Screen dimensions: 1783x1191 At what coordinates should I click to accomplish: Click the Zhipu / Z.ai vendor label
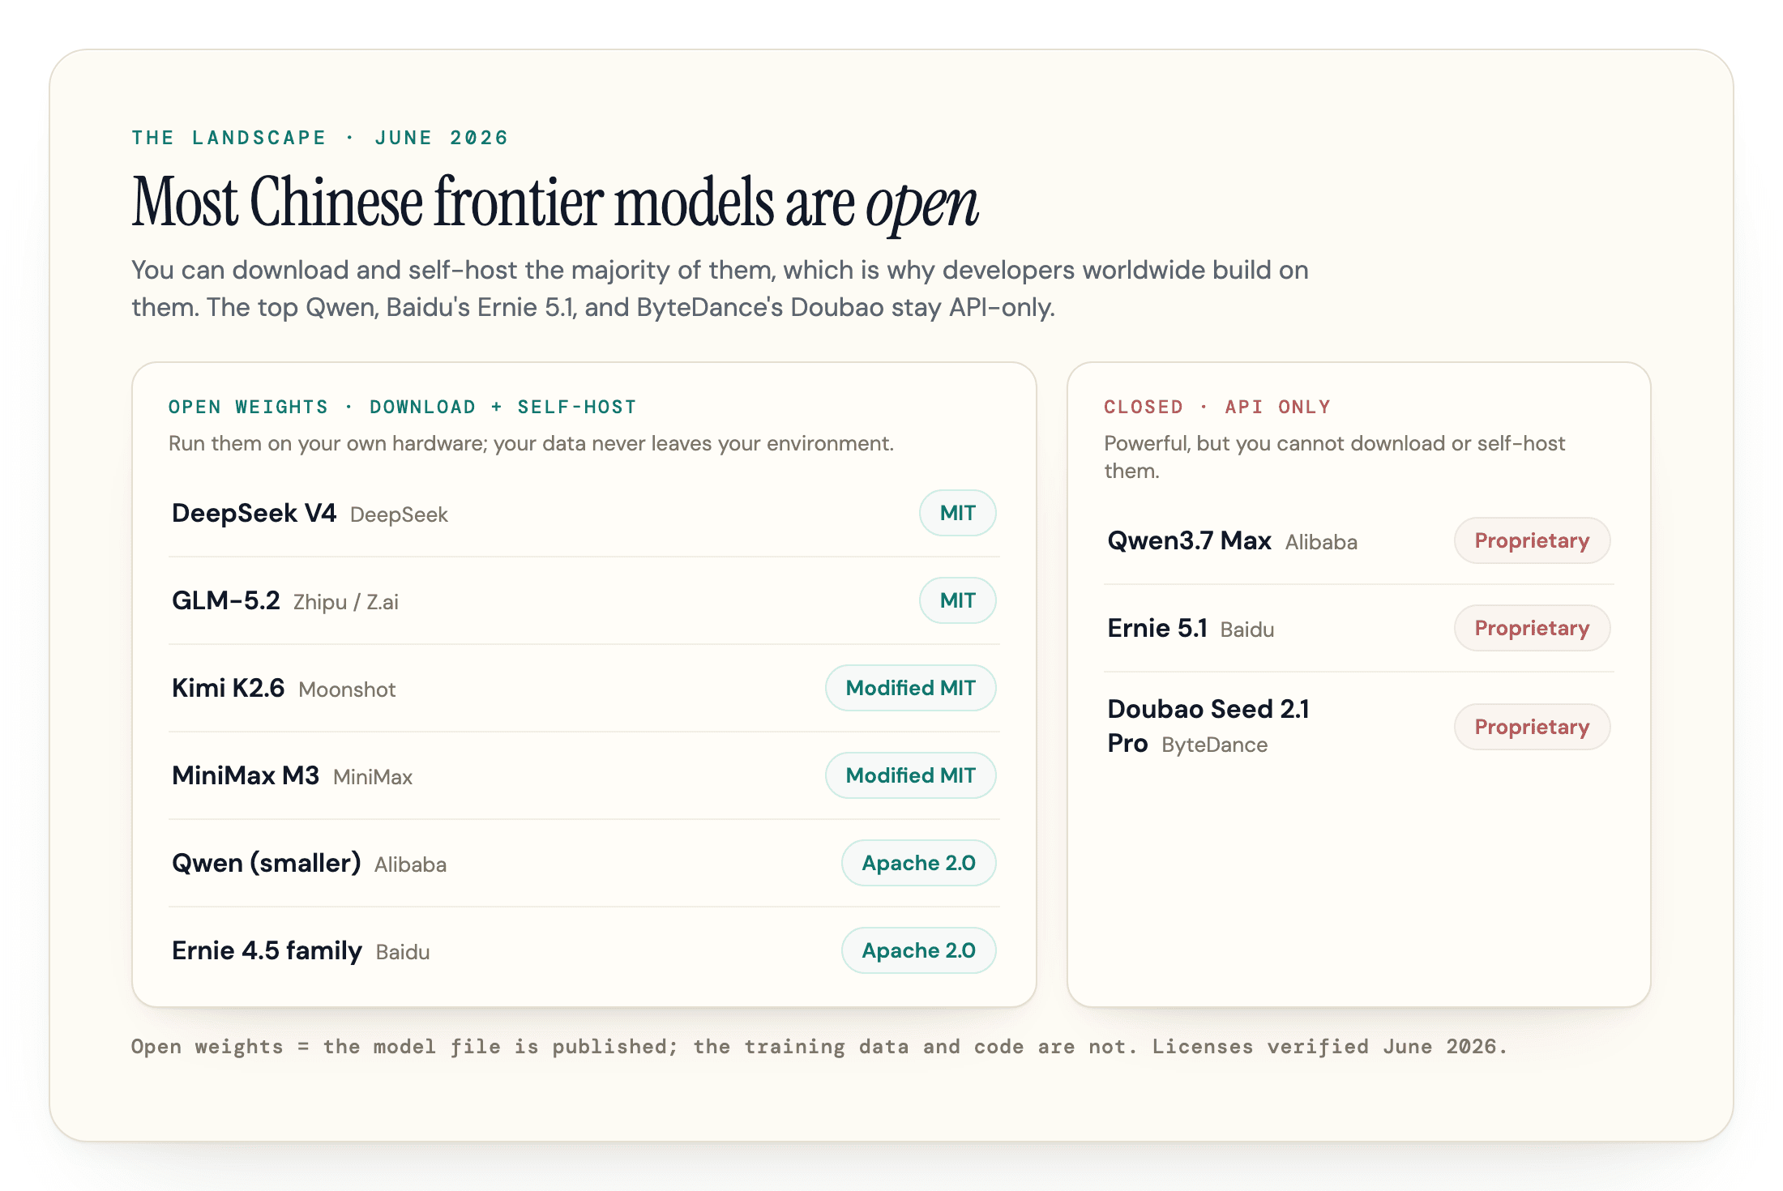(x=345, y=602)
